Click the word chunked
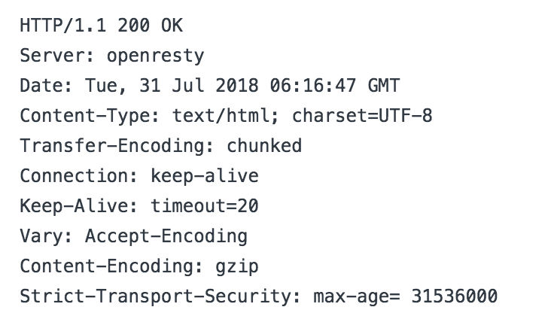551x313 pixels. point(264,146)
